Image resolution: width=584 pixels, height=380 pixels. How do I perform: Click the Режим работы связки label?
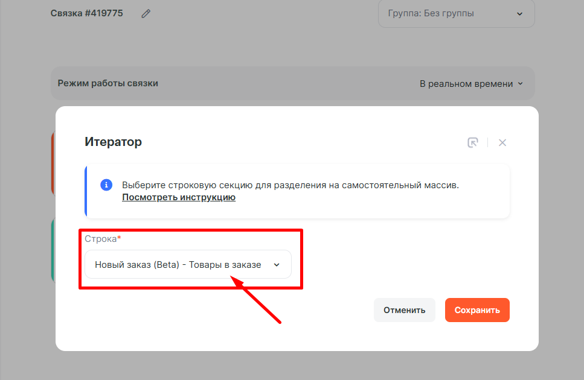107,83
